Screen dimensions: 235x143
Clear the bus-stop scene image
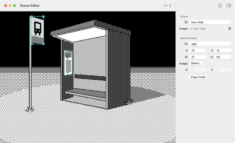pyautogui.click(x=230, y=28)
